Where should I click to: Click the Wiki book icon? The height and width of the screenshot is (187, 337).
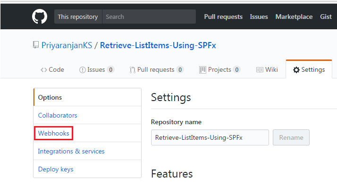coord(260,70)
